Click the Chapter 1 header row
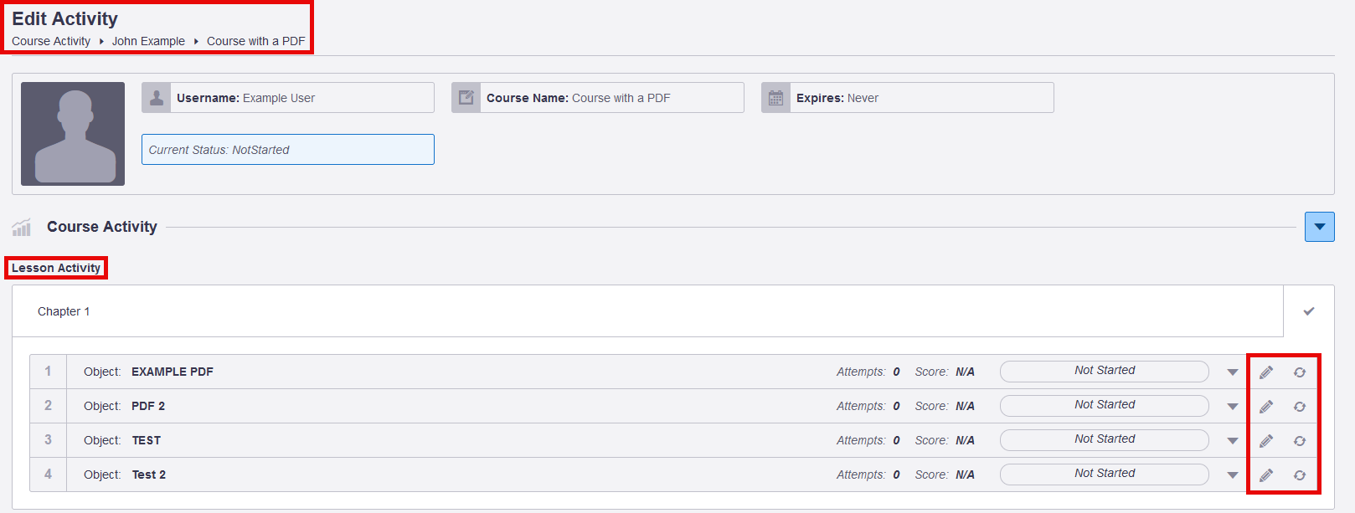Viewport: 1355px width, 513px height. [x=647, y=311]
